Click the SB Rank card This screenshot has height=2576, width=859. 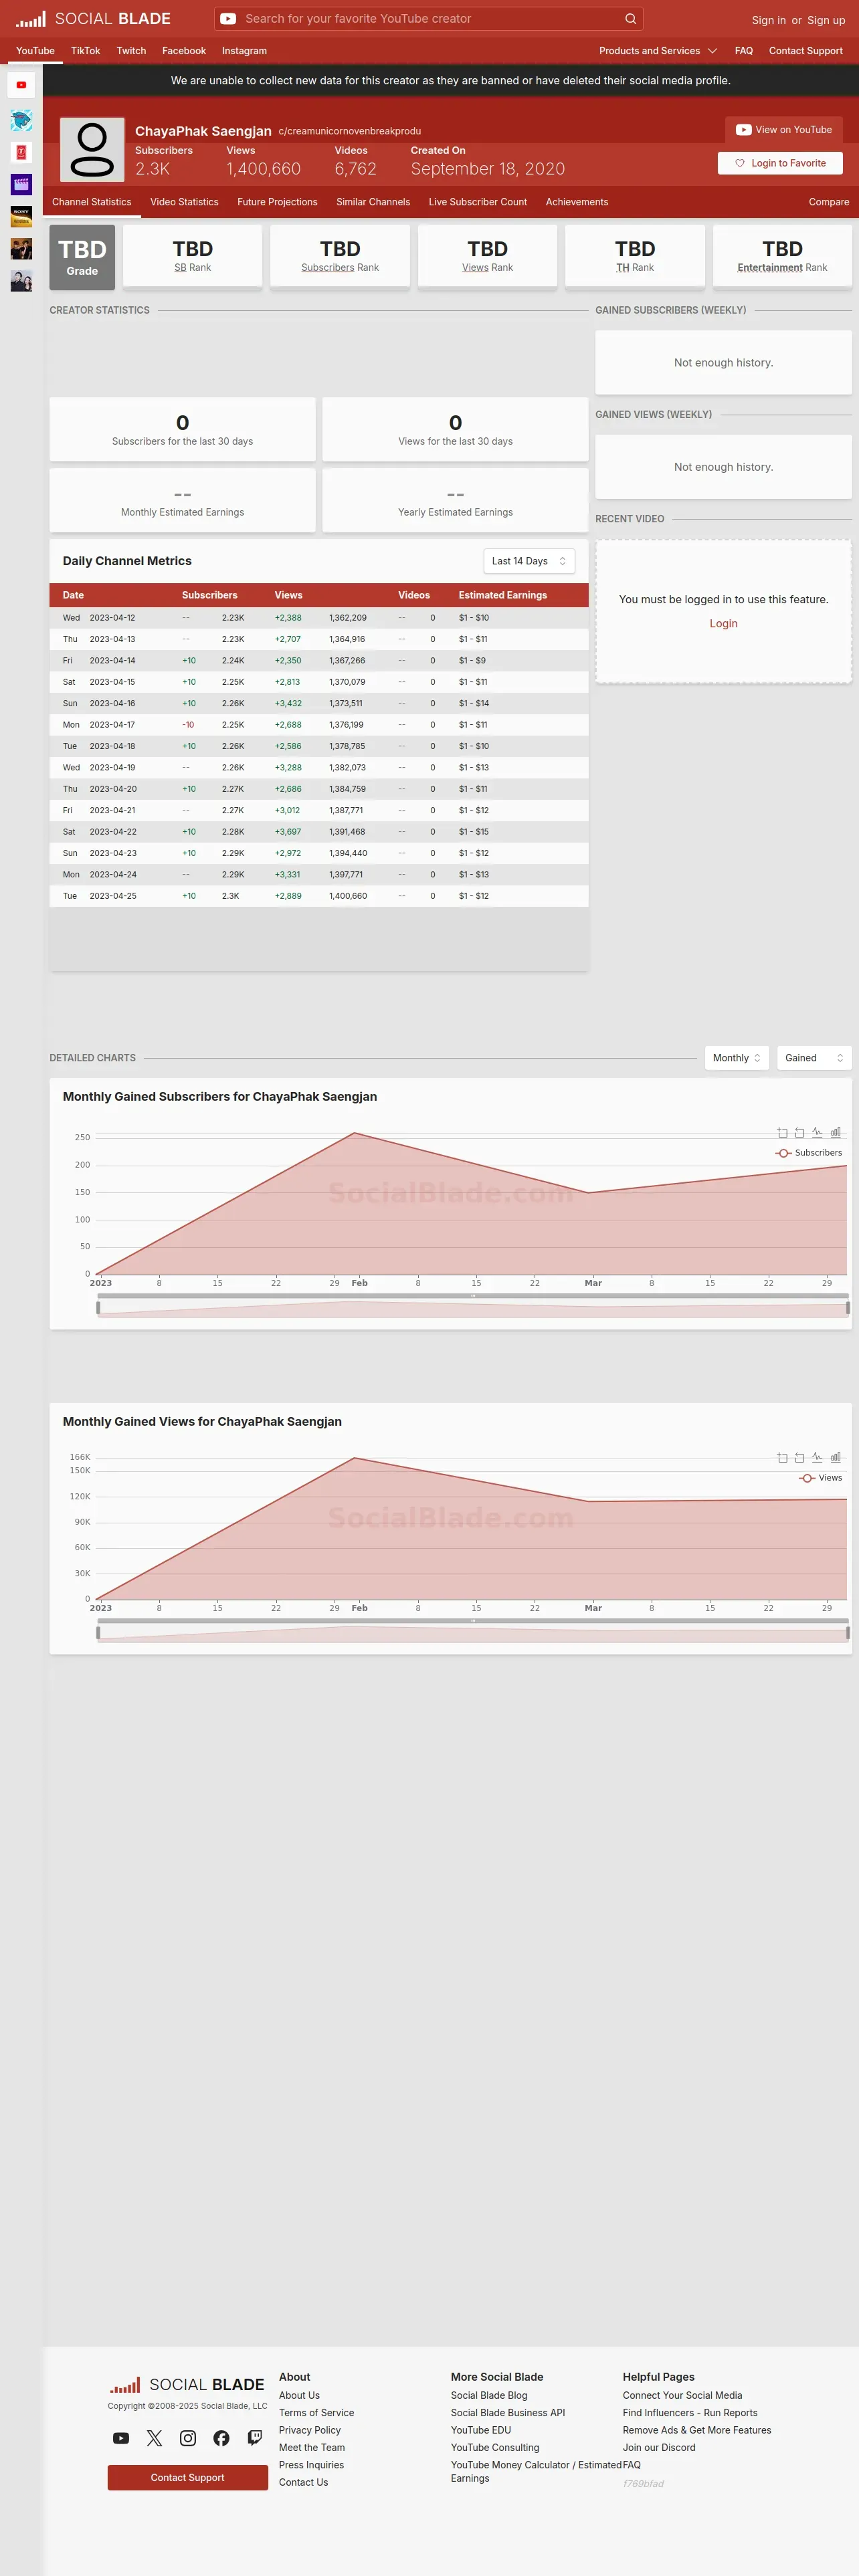[192, 256]
